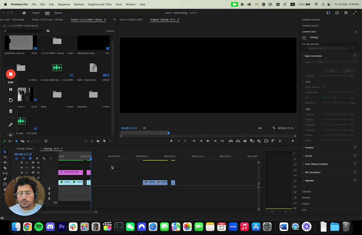Open timeline display settings wrench
Image resolution: width=362 pixels, height=235 pixels.
44,159
